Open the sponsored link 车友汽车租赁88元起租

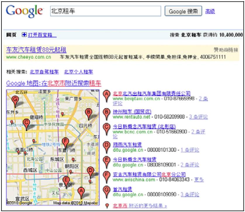(x=36, y=50)
